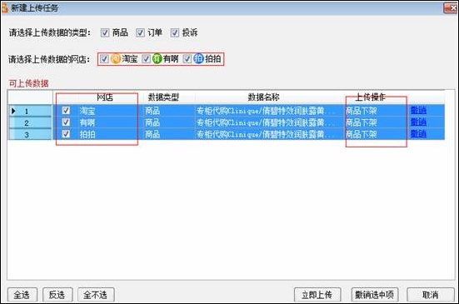Click the Taobao orange shop icon

coord(116,59)
